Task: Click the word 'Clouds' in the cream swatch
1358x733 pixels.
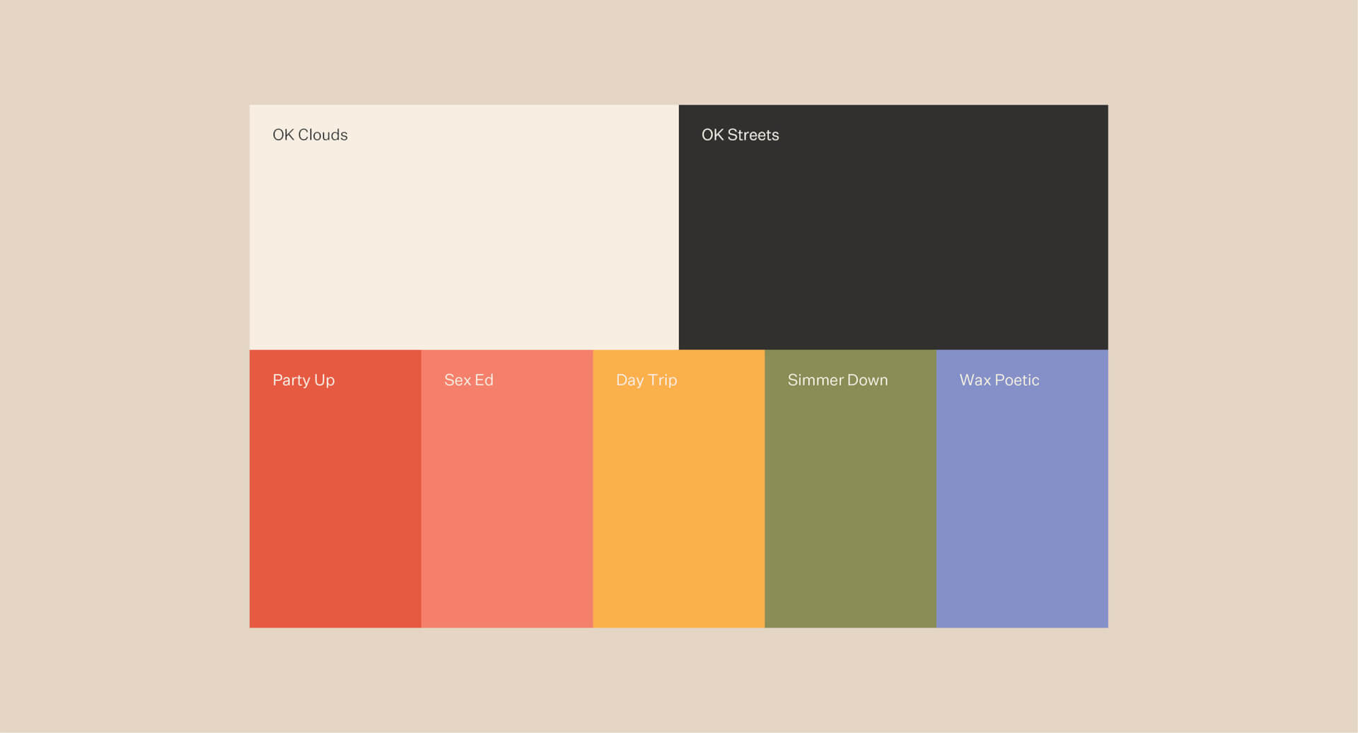Action: 323,135
